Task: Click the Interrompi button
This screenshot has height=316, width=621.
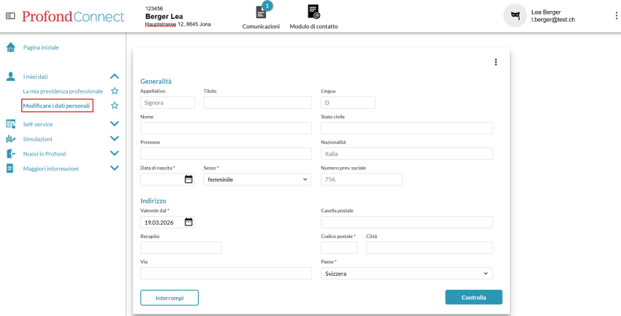Action: point(169,298)
